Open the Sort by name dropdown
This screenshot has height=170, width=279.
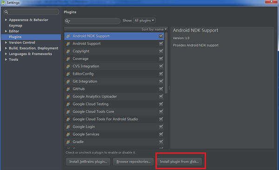click(x=154, y=29)
